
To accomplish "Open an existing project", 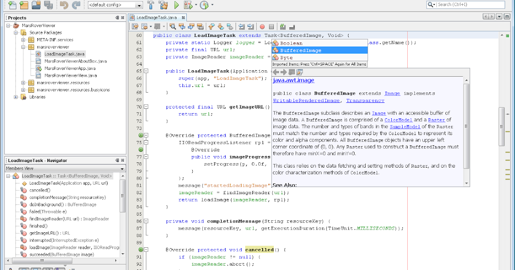I will [x=35, y=5].
